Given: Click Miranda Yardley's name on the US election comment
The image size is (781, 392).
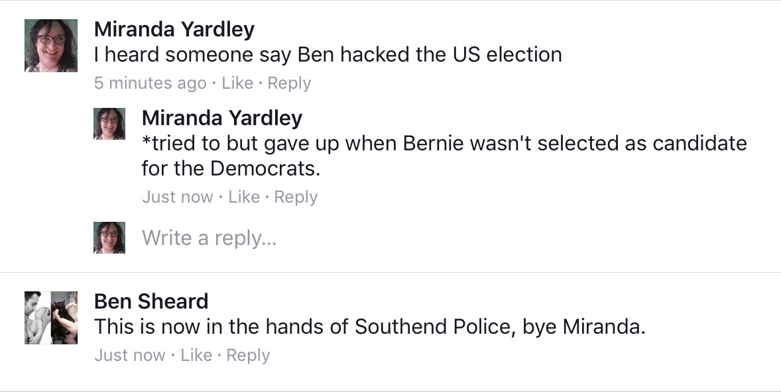Looking at the screenshot, I should point(174,29).
